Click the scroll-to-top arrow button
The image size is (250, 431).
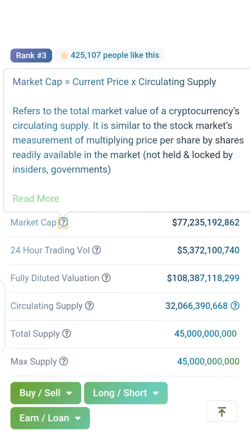pyautogui.click(x=222, y=411)
